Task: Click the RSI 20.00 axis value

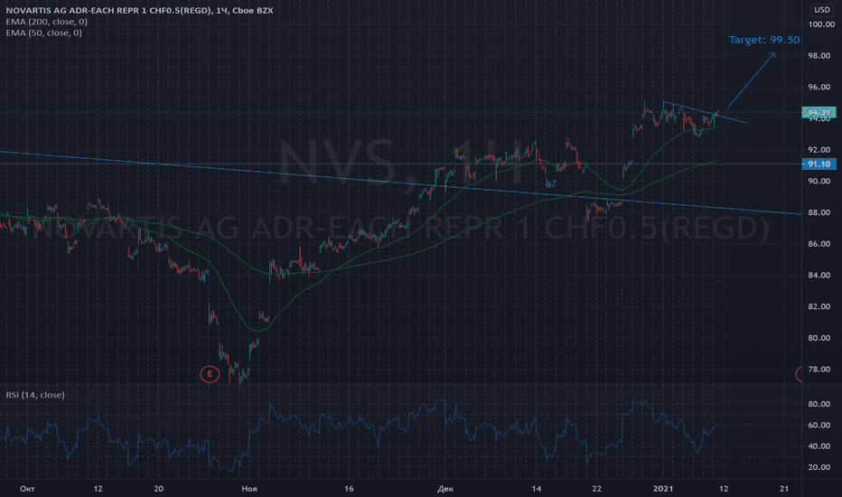Action: click(819, 467)
